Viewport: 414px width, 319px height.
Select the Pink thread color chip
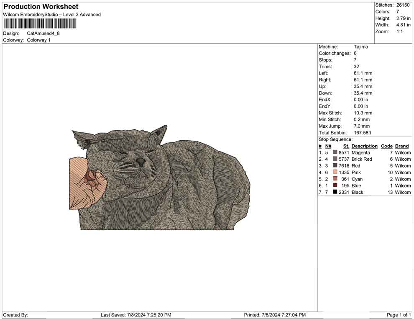point(334,172)
